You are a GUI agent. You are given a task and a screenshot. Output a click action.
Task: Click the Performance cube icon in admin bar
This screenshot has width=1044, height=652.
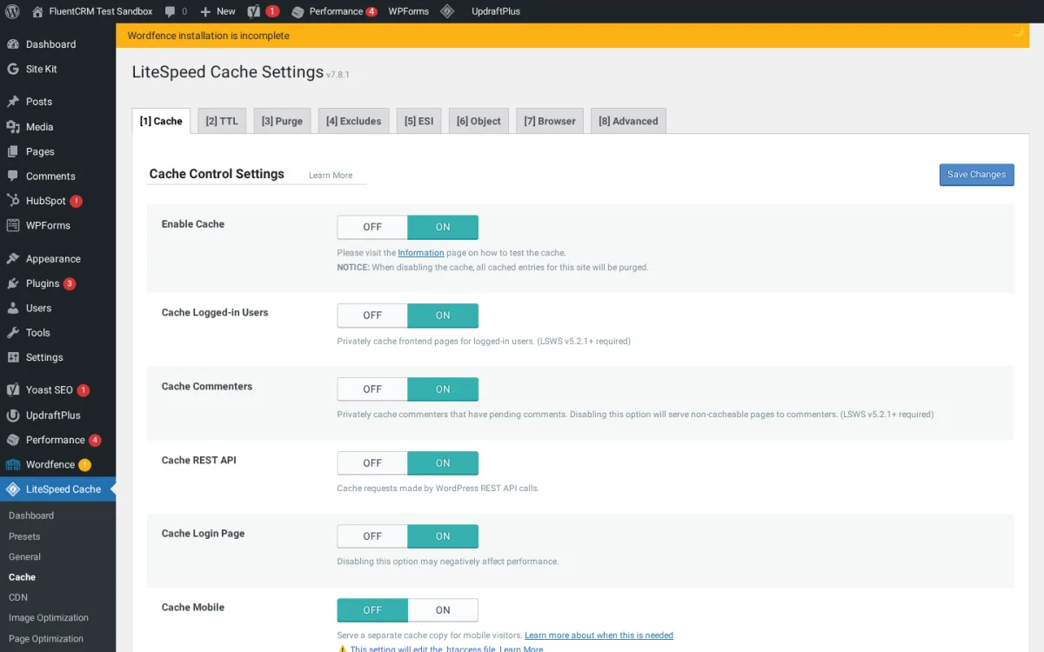coord(298,11)
